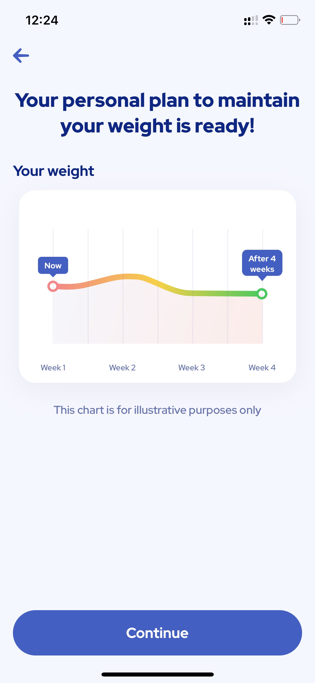Tap the 12:24 clock in status bar

point(42,20)
